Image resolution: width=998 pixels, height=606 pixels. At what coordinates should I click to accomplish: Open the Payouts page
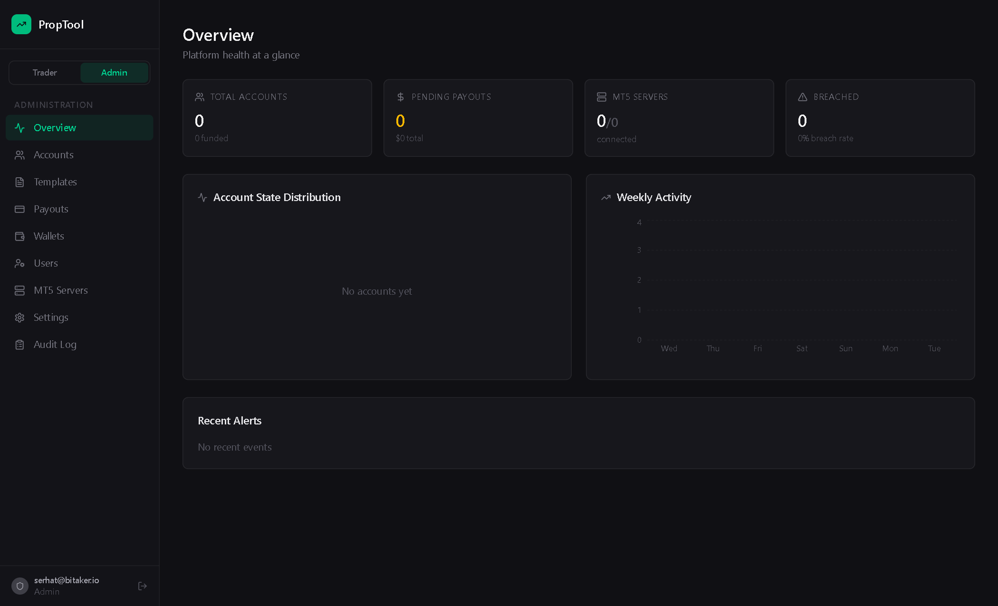point(79,209)
